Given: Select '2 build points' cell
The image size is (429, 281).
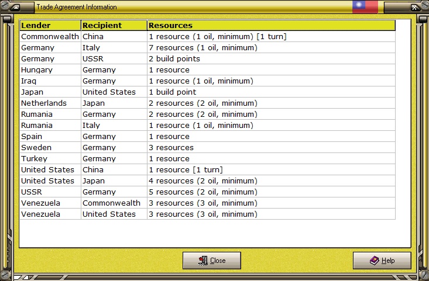Looking at the screenshot, I should tap(271, 59).
